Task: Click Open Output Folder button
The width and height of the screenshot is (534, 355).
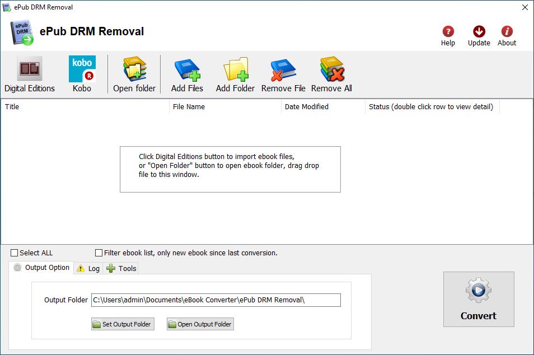Action: point(200,324)
